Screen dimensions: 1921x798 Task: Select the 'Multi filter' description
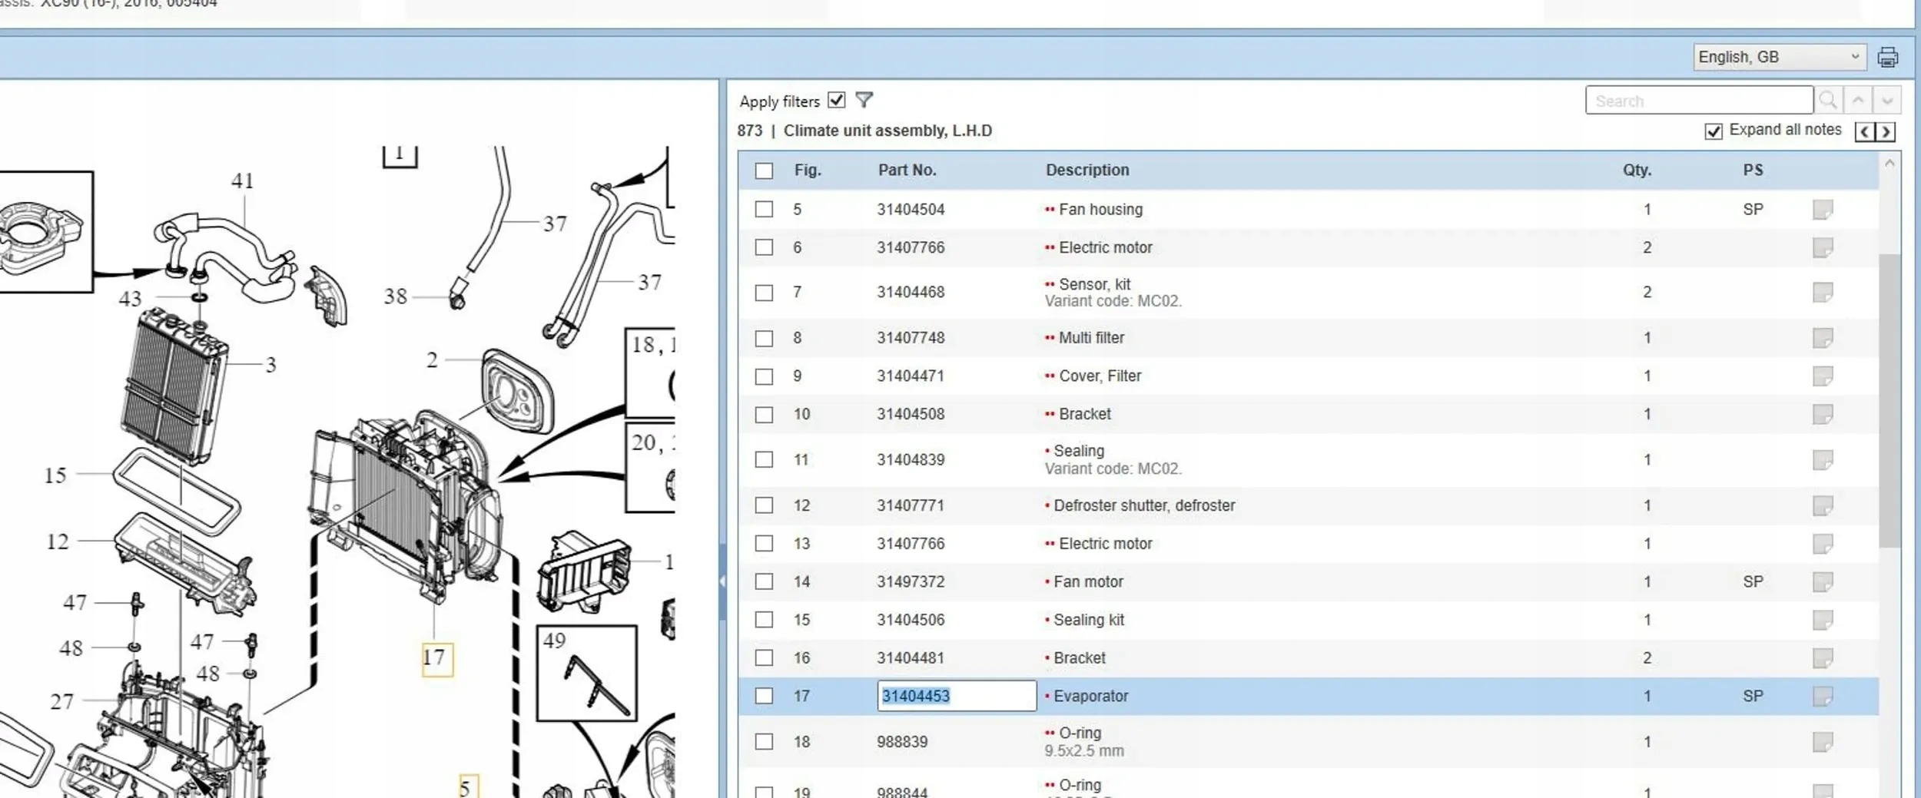(1091, 337)
